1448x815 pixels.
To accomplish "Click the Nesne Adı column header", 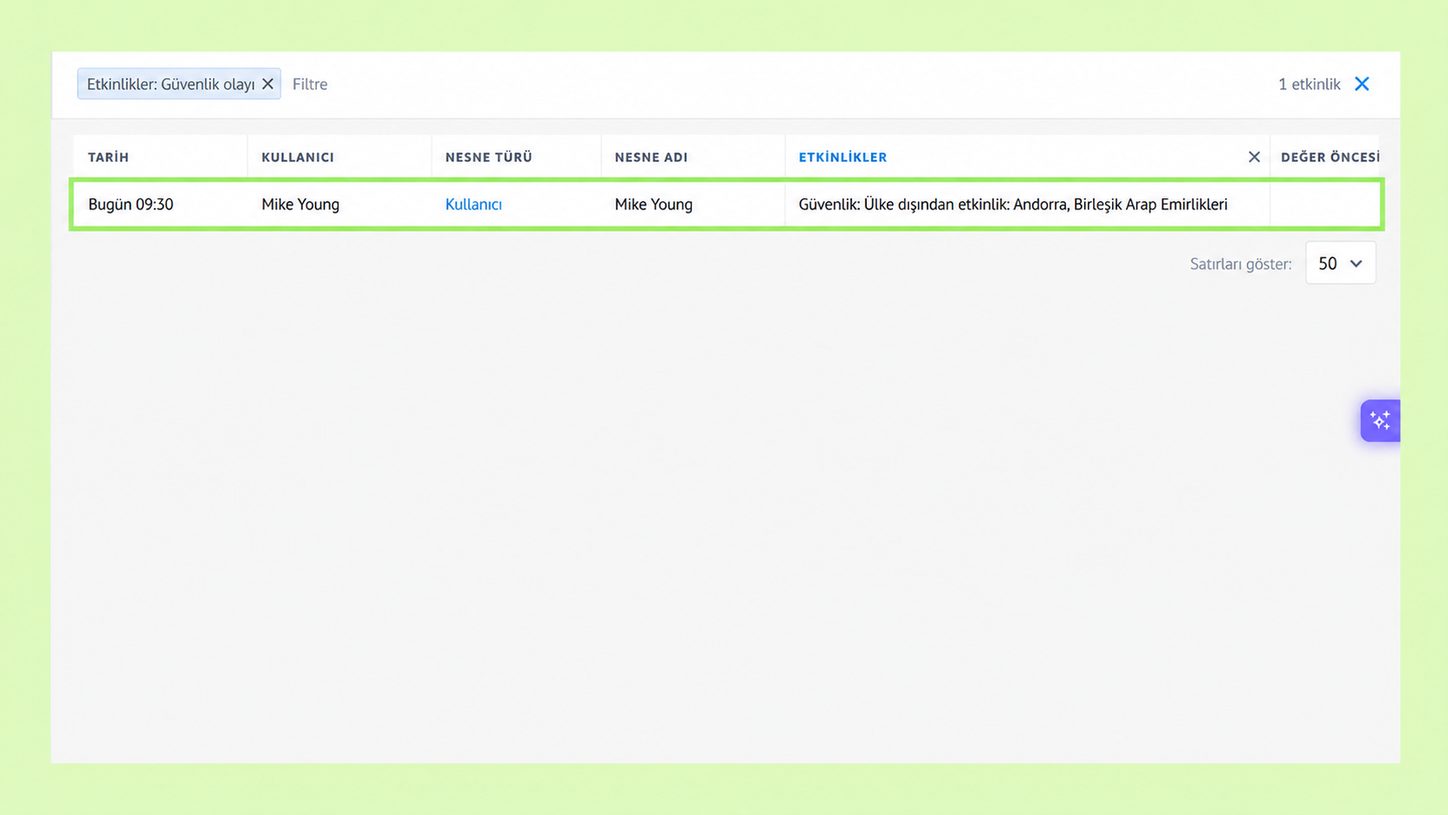I will pyautogui.click(x=651, y=157).
